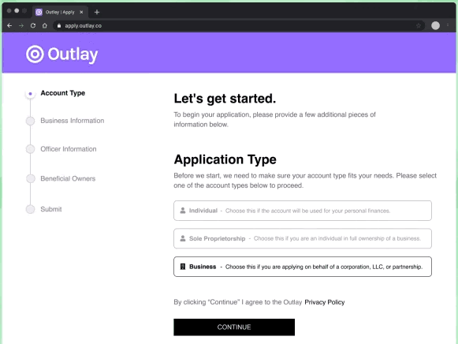
Task: Open browser three-dot menu
Action: [x=448, y=26]
